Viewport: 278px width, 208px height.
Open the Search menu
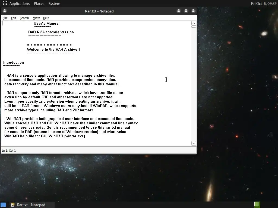[24, 18]
